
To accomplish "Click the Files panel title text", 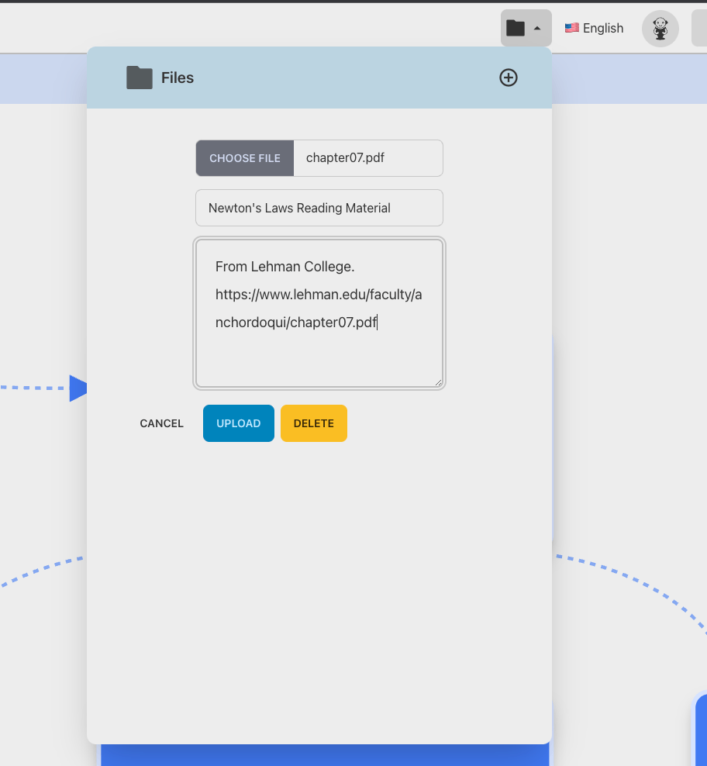I will click(178, 78).
